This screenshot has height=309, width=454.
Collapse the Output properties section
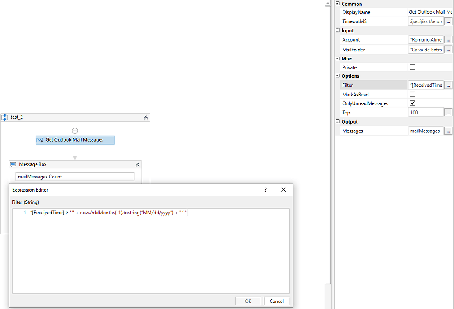click(x=337, y=121)
